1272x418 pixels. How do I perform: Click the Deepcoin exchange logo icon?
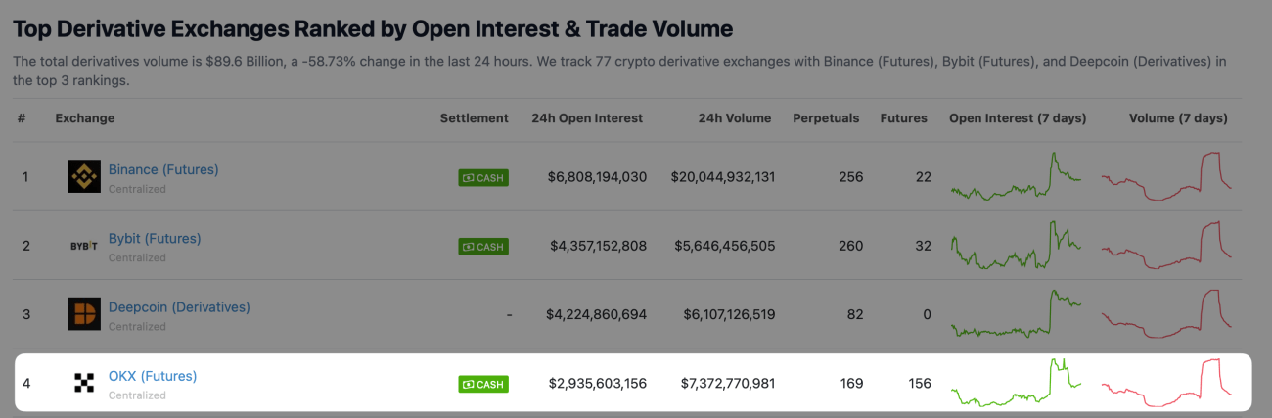pos(84,314)
